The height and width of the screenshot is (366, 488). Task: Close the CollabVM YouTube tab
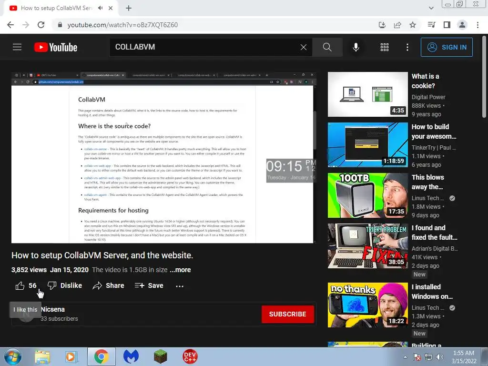(x=111, y=8)
